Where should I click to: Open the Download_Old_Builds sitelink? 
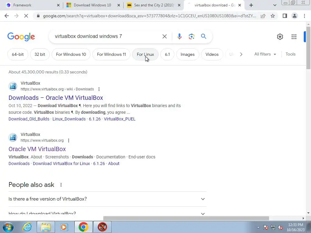coord(29,119)
